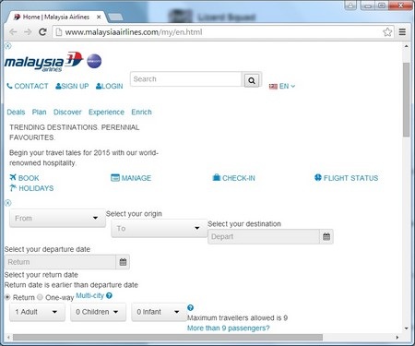Image resolution: width=415 pixels, height=346 pixels.
Task: Open a new tab button
Action: click(x=115, y=17)
